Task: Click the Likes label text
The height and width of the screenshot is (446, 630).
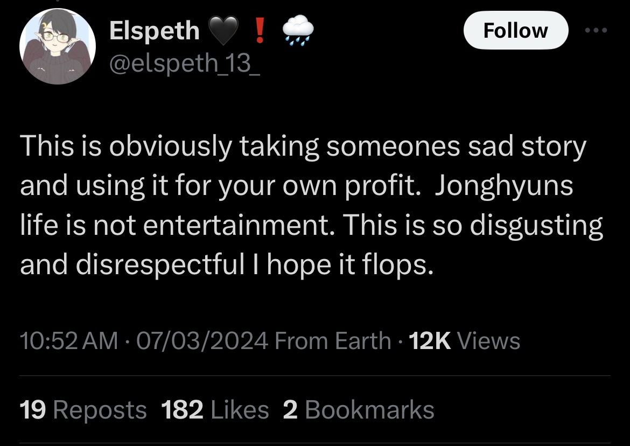Action: (240, 410)
